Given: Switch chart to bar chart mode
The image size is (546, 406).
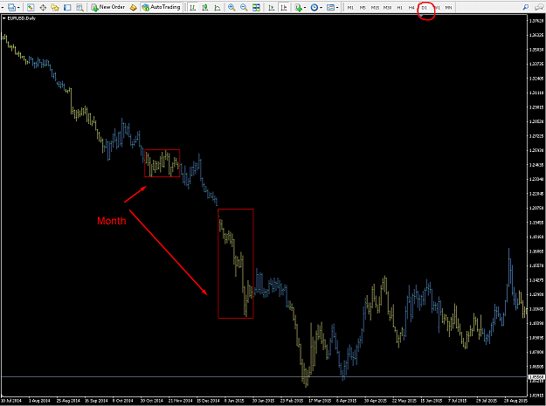Looking at the screenshot, I should point(192,7).
